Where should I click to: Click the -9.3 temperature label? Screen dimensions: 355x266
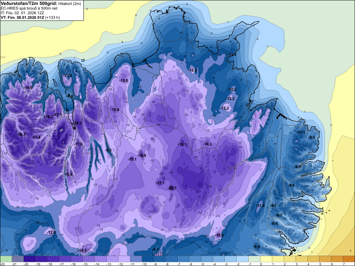tap(108, 150)
